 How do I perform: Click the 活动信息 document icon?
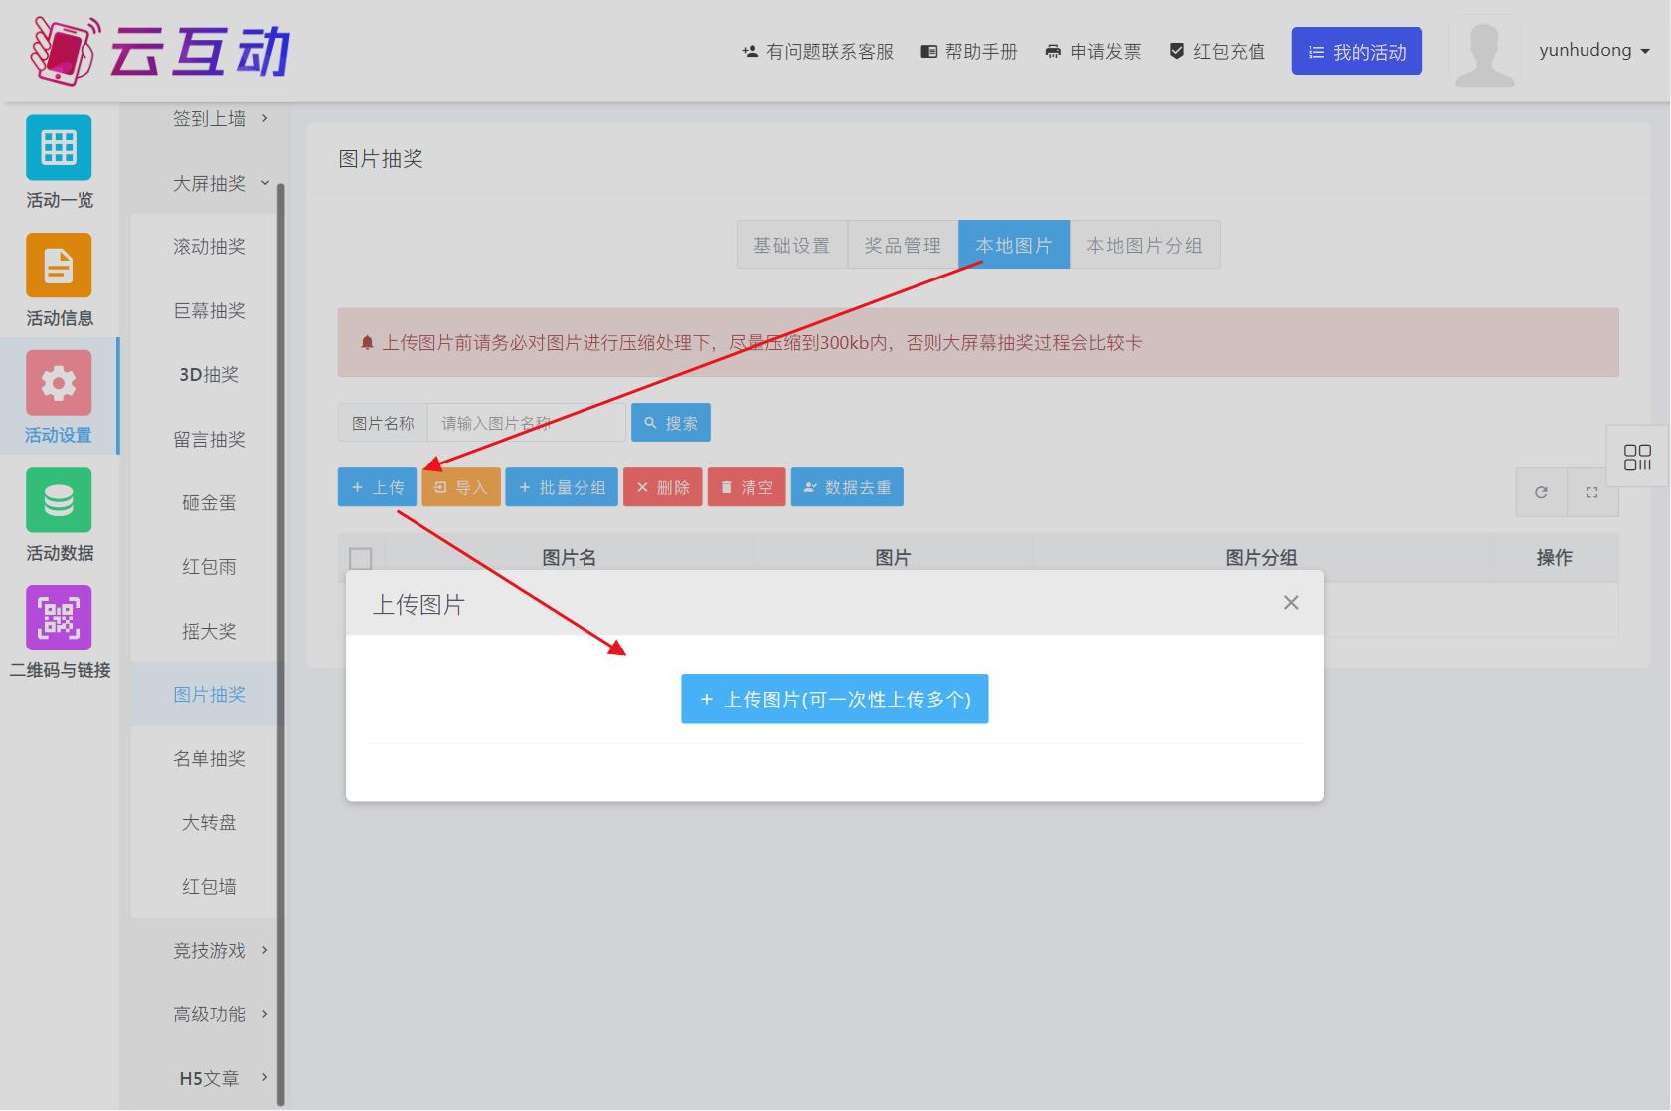(x=59, y=266)
